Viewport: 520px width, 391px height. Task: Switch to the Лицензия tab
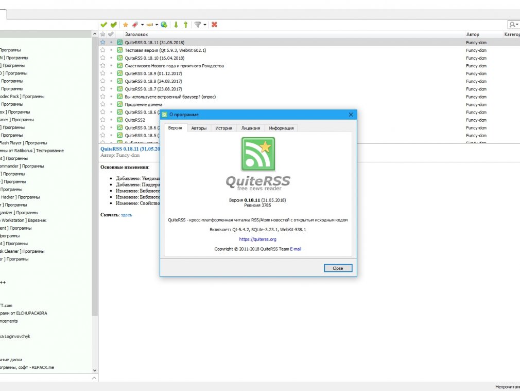tap(251, 128)
